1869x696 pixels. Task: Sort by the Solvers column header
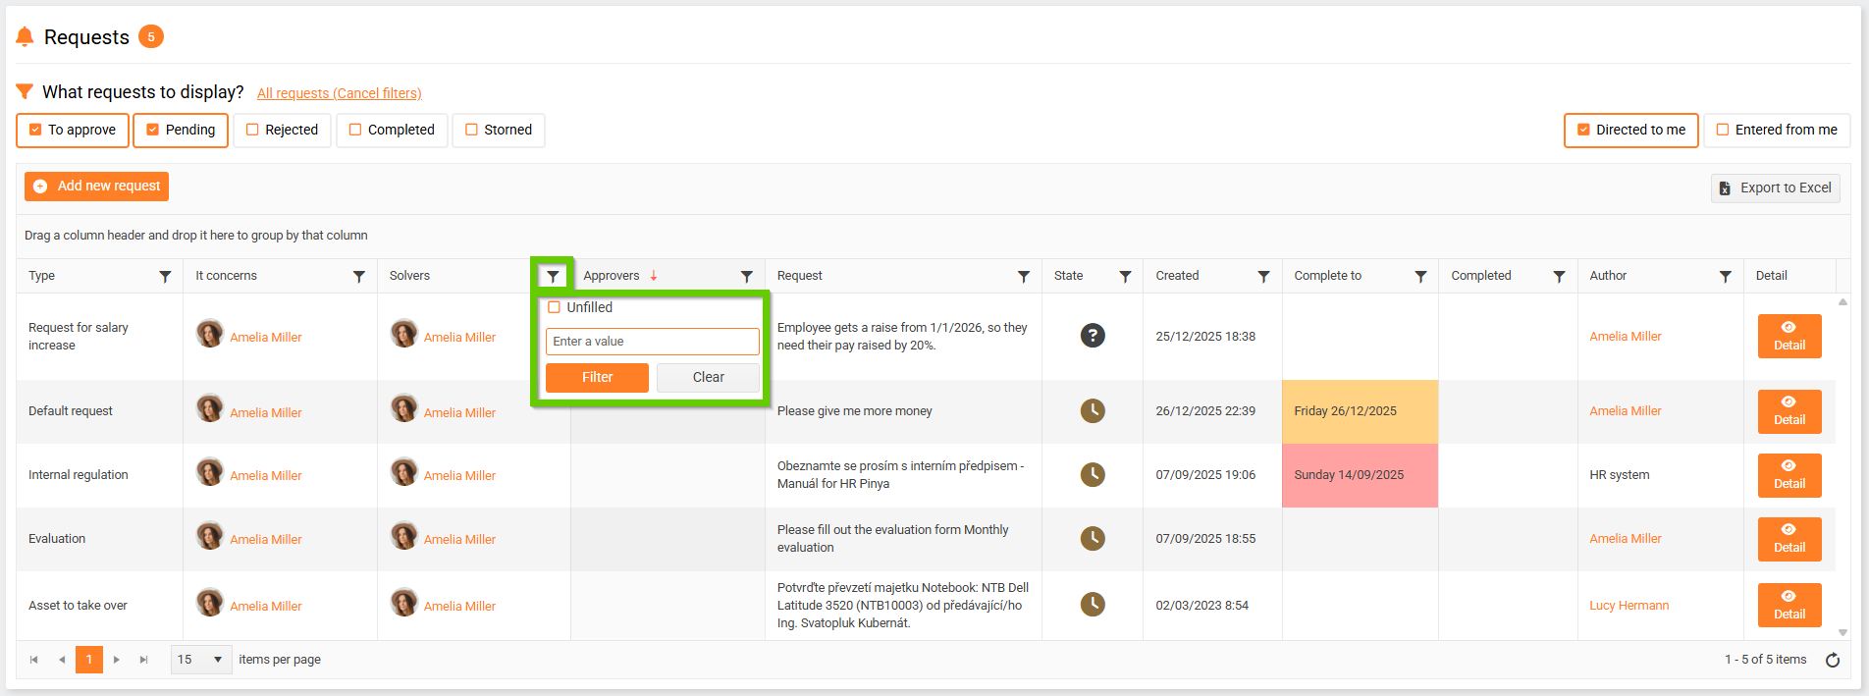point(409,276)
